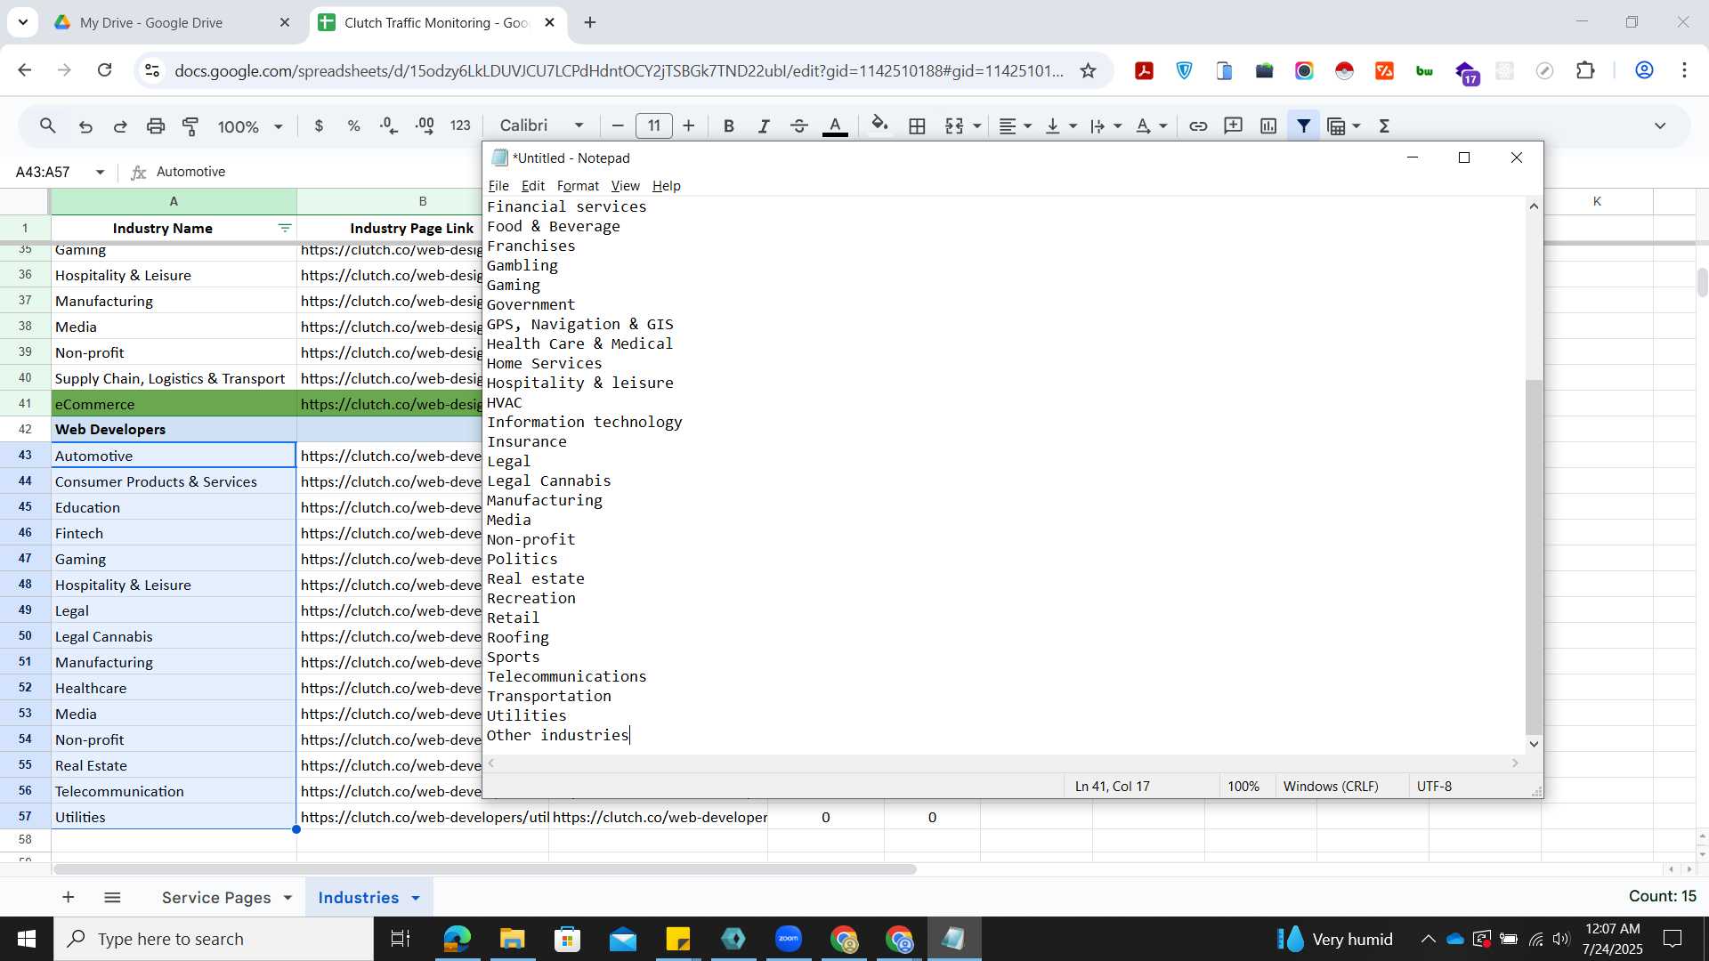Open Notepad File menu
This screenshot has height=961, width=1709.
click(498, 186)
